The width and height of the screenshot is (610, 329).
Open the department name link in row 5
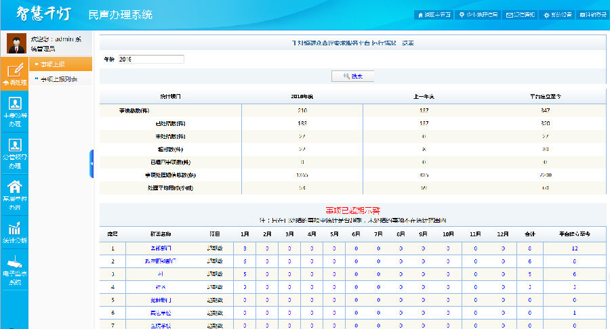coord(161,300)
